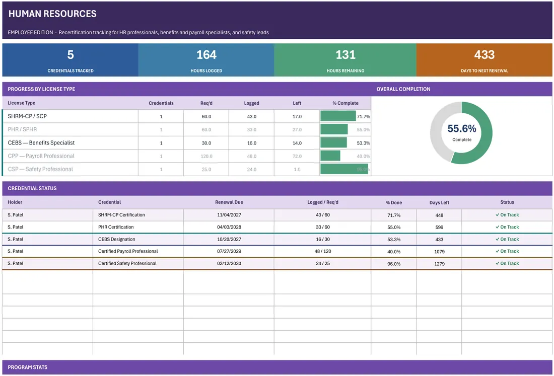Click the SHRM-CP 71.7% progress bar
The width and height of the screenshot is (554, 376).
pyautogui.click(x=338, y=116)
